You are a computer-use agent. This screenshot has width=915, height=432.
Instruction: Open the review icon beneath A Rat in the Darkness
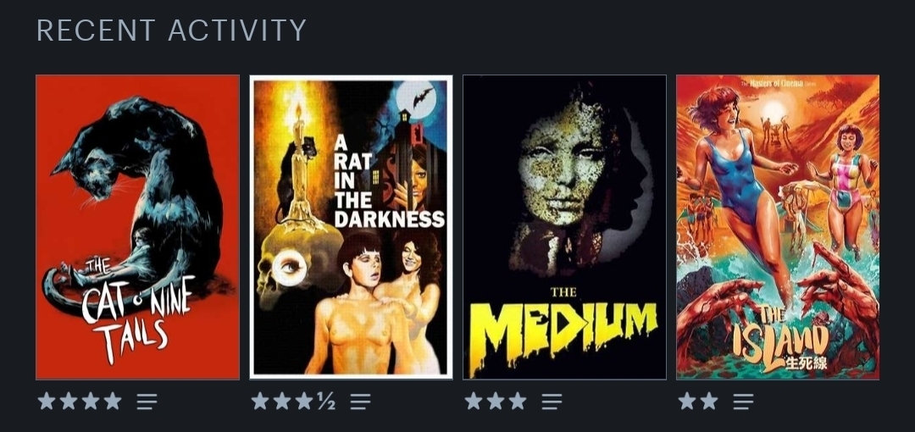[x=361, y=401]
